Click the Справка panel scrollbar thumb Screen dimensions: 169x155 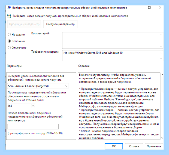[x=162, y=84]
